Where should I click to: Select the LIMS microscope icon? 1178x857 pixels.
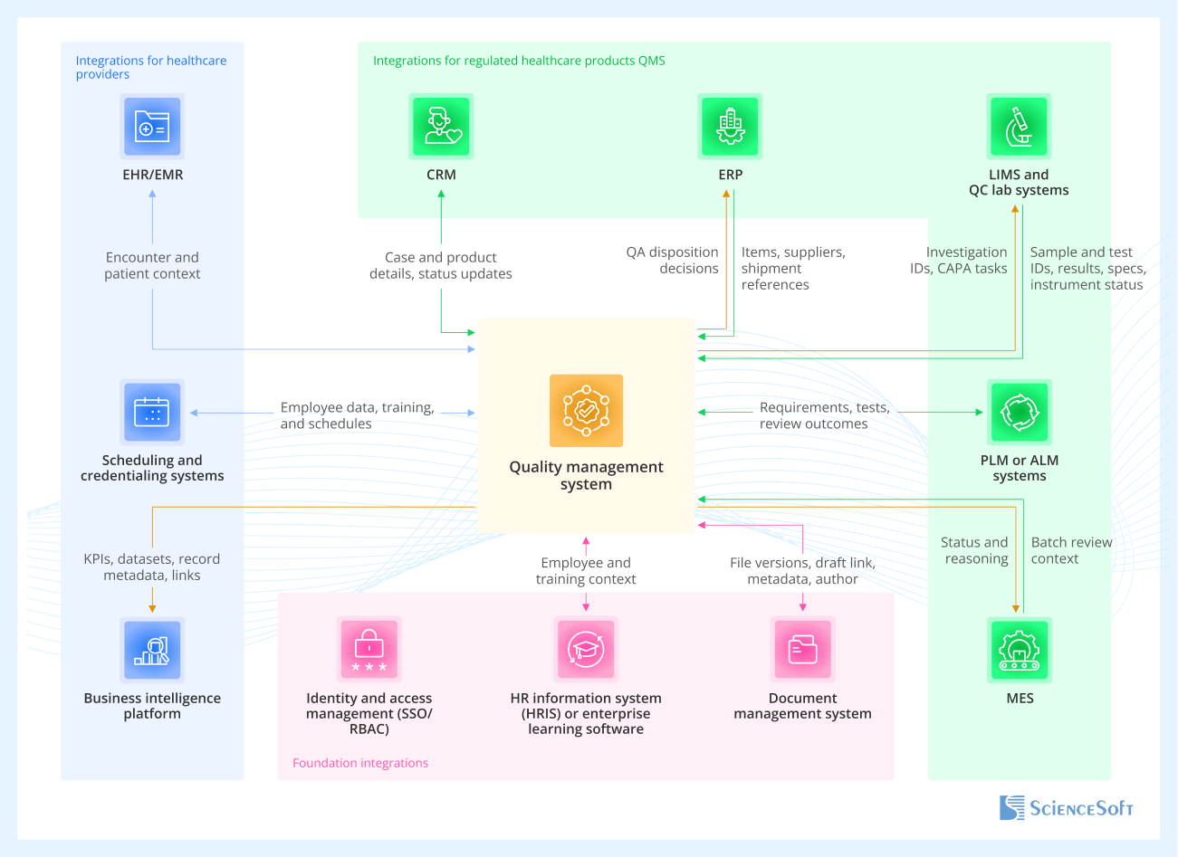[1019, 127]
